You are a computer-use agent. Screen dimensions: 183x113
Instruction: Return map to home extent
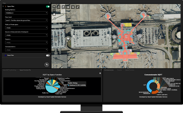[x=54, y=14]
